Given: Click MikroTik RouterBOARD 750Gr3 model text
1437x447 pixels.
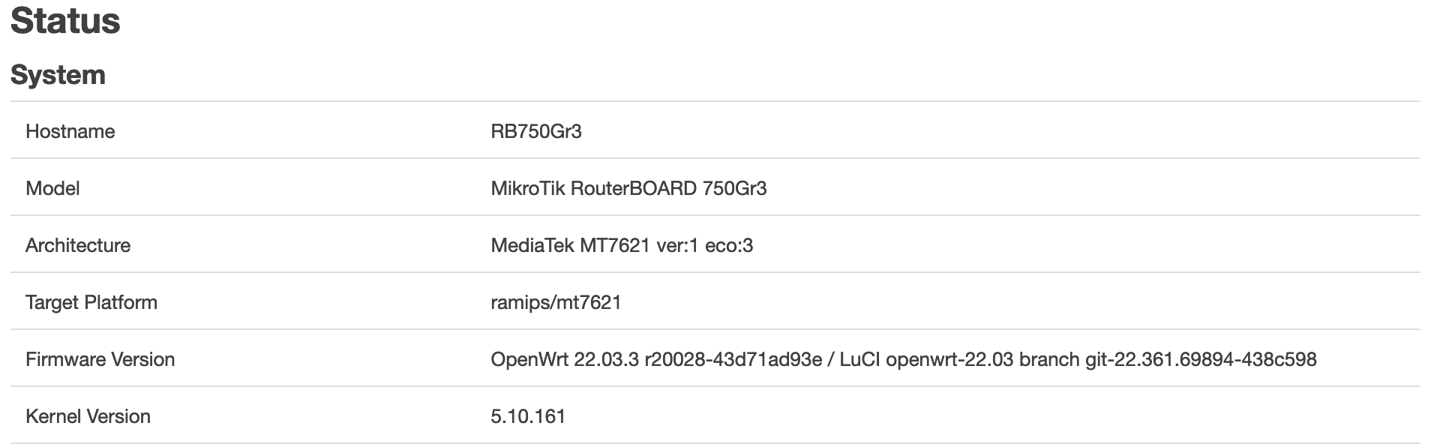Looking at the screenshot, I should click(x=628, y=188).
